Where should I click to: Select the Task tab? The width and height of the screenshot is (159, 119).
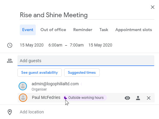coord(104,30)
